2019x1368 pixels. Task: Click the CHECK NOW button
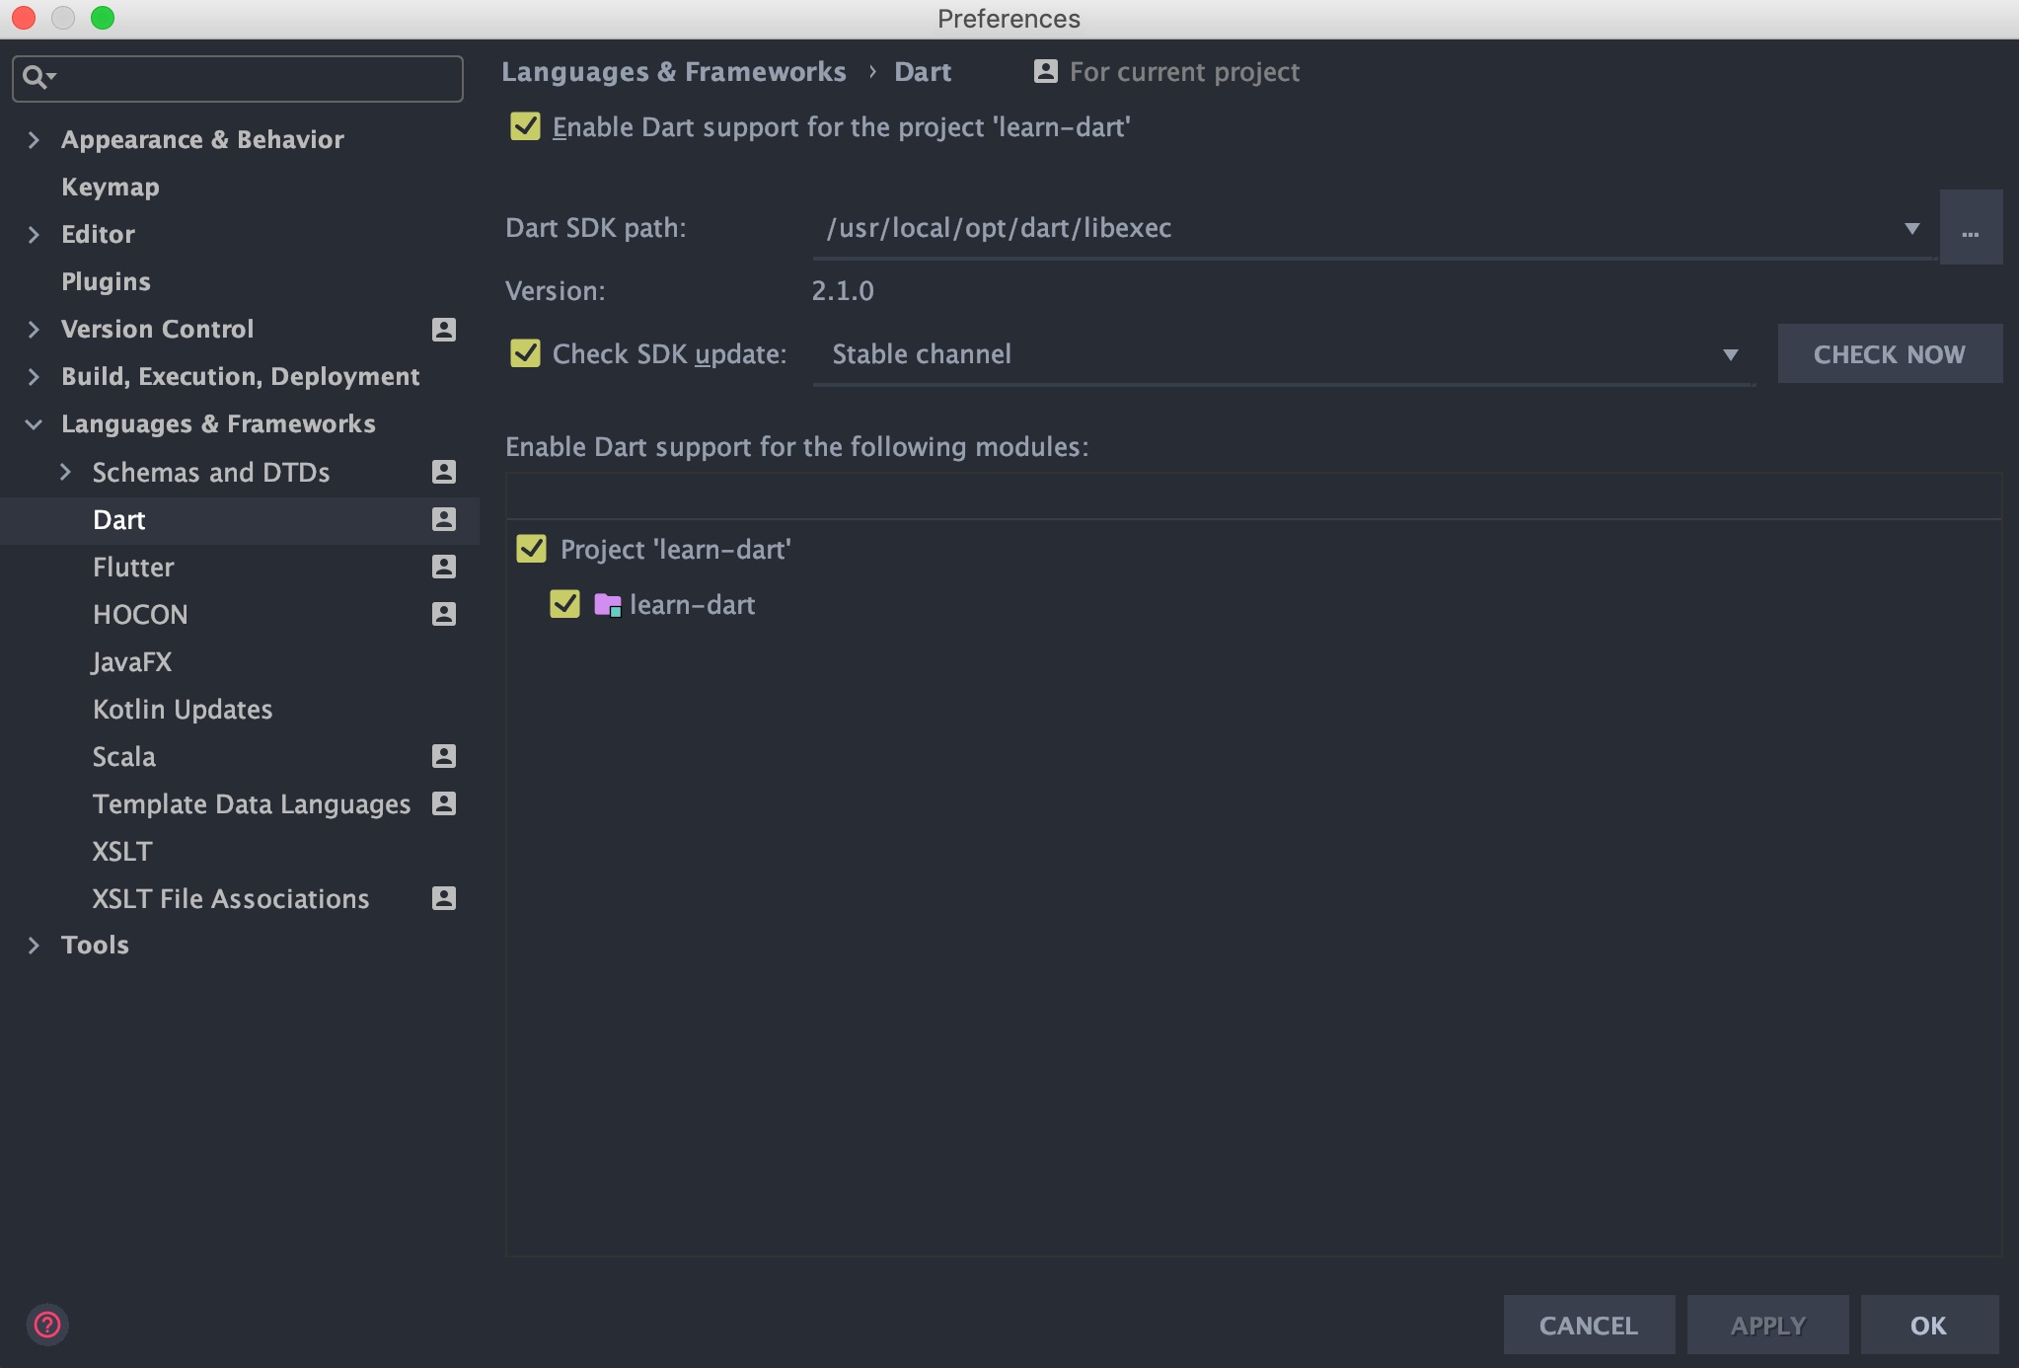1890,354
